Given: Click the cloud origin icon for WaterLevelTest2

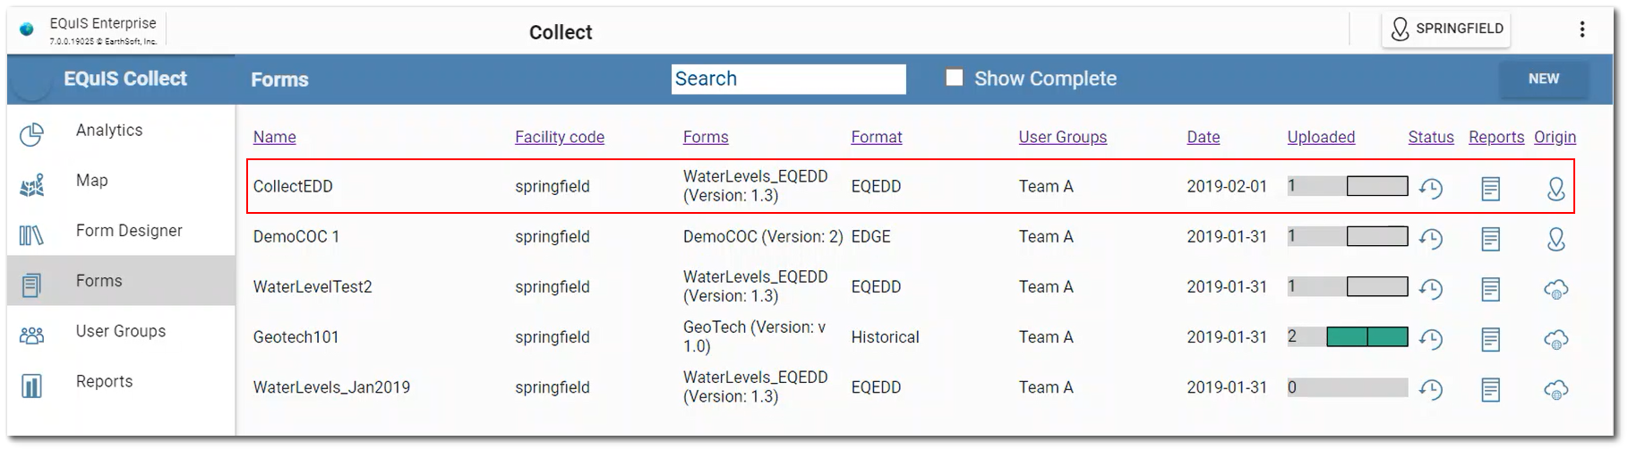Looking at the screenshot, I should 1556,289.
